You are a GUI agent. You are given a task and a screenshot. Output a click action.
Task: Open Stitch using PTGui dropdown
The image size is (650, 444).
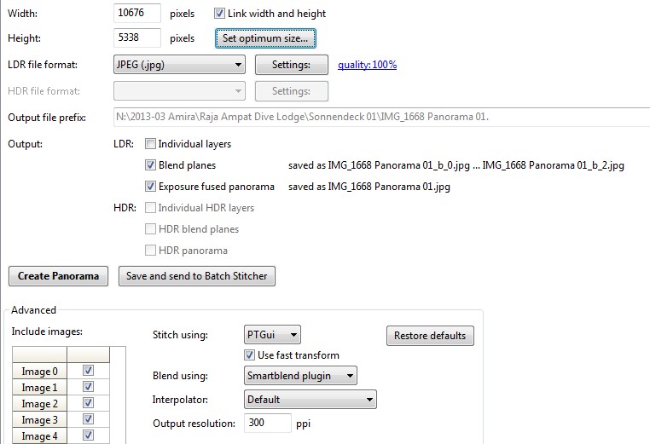(269, 335)
